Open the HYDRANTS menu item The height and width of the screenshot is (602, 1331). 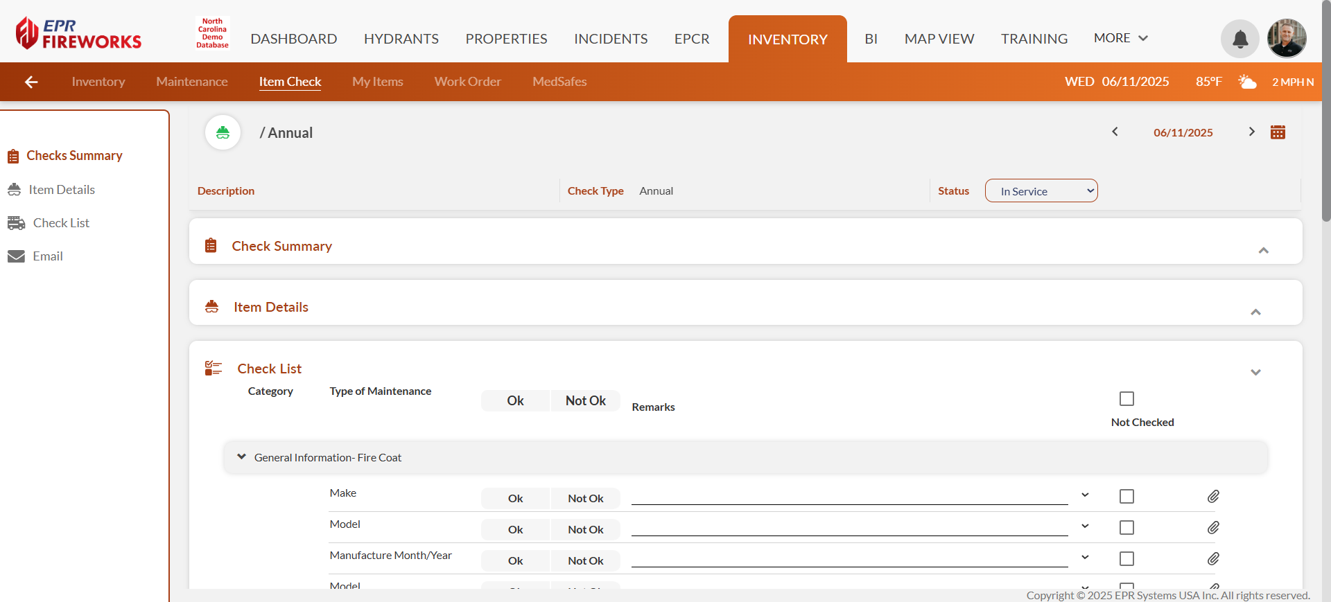click(x=401, y=39)
